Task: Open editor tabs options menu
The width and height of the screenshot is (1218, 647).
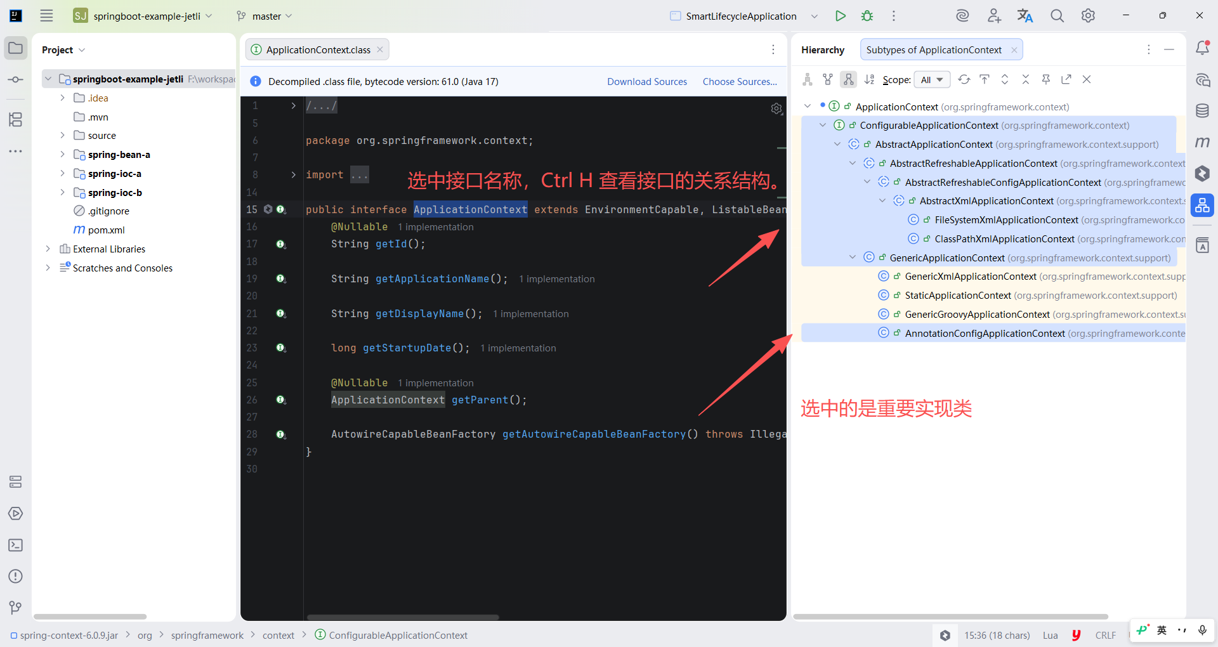Action: 773,49
